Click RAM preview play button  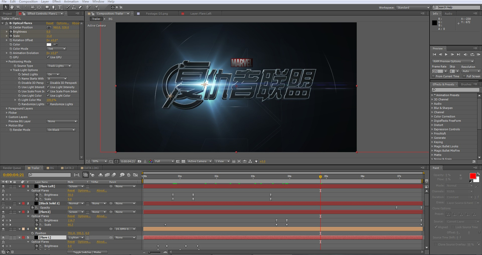point(479,54)
